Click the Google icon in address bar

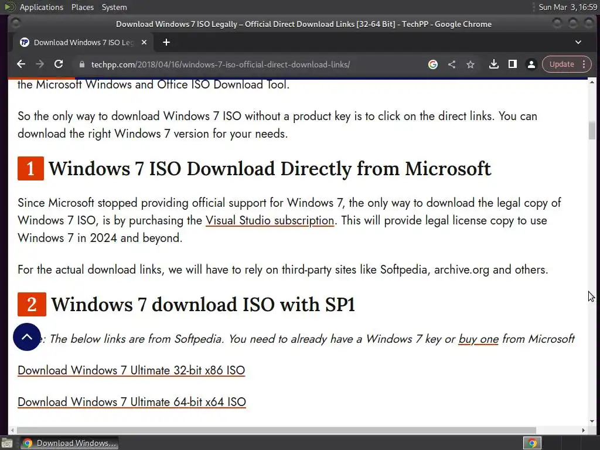pos(433,64)
